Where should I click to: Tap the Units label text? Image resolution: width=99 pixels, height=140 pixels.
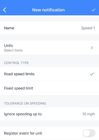click(8, 46)
